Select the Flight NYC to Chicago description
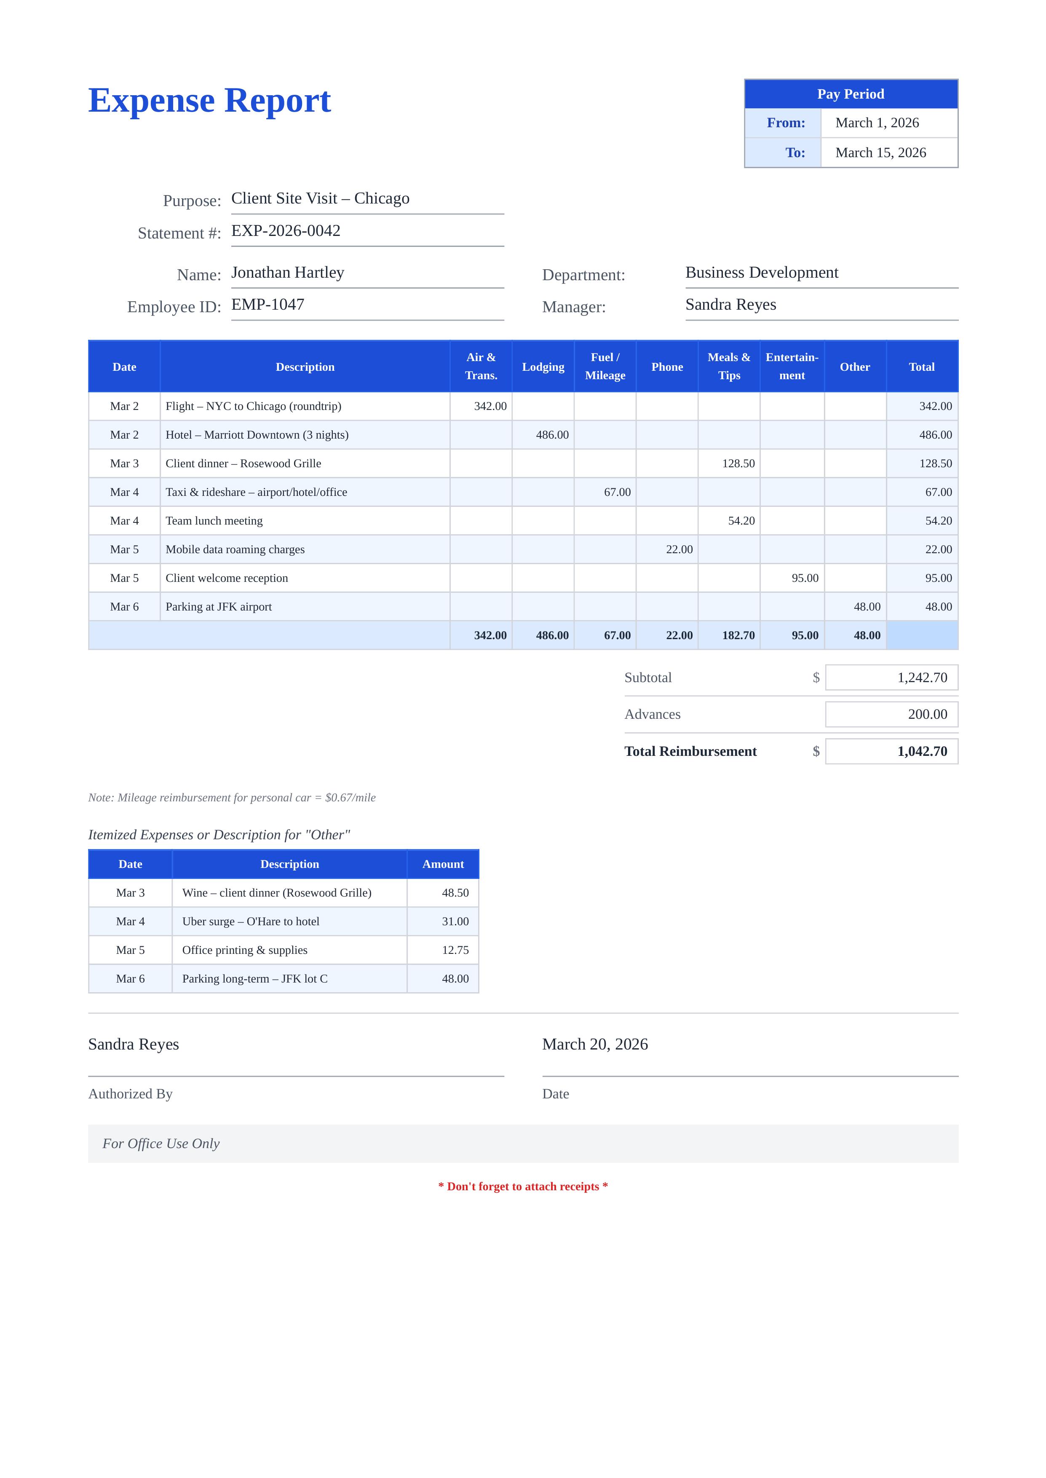Viewport: 1046px width, 1478px height. [x=253, y=407]
